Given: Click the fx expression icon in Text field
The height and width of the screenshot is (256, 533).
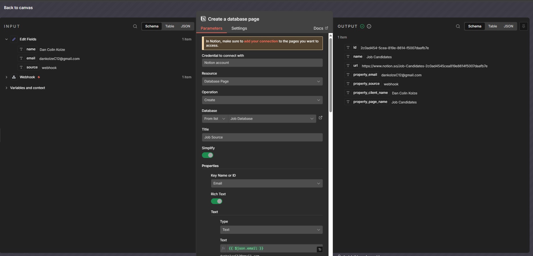Looking at the screenshot, I should click(223, 248).
